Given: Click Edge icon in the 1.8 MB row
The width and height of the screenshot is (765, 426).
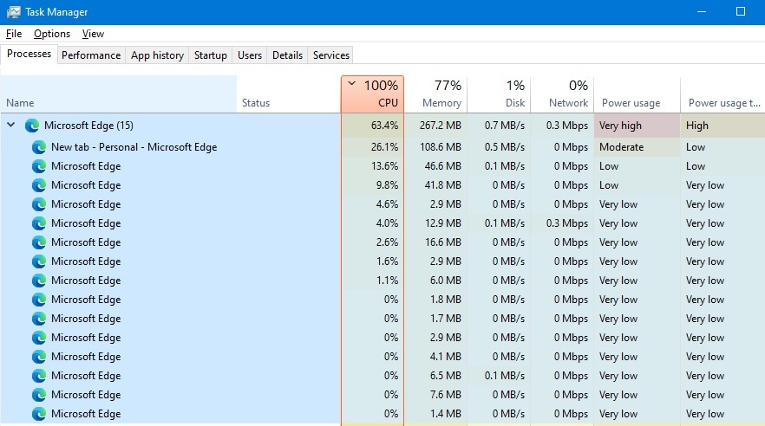Looking at the screenshot, I should (38, 300).
